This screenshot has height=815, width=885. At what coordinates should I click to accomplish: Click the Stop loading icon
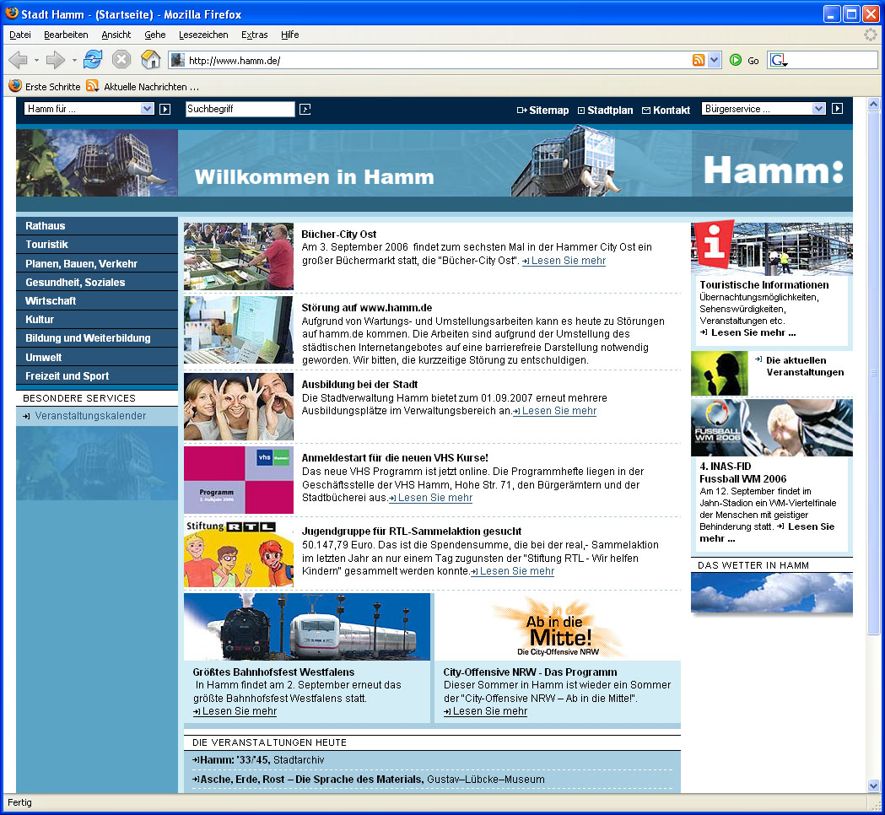click(121, 60)
